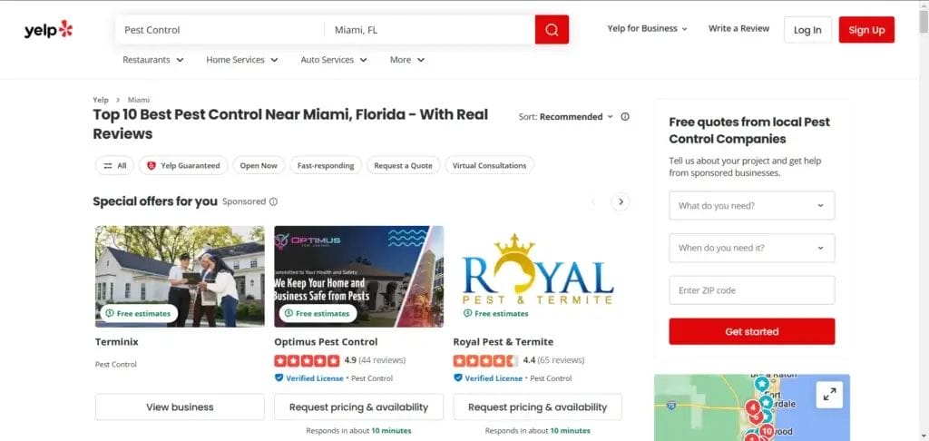
Task: Click the Royal Pest & Termite star rating
Action: click(485, 360)
